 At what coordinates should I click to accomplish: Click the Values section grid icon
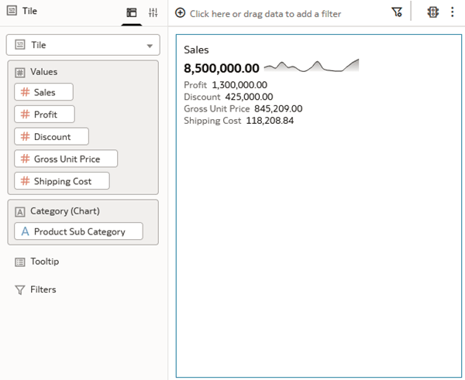[20, 73]
